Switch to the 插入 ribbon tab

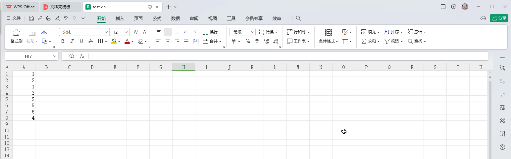[x=120, y=18]
